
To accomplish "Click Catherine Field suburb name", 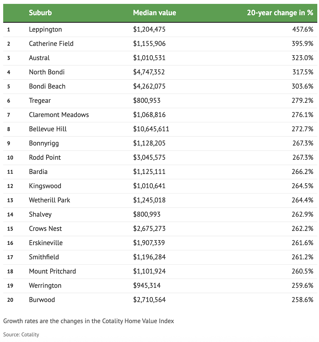I will click(51, 44).
